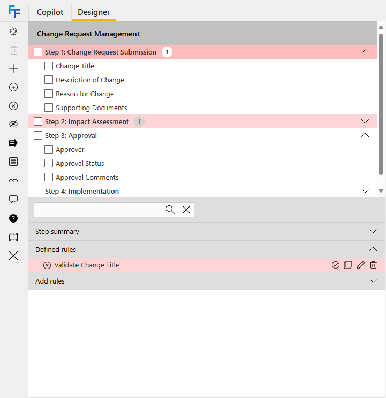
Task: Clear the search box with X icon
Action: (186, 210)
